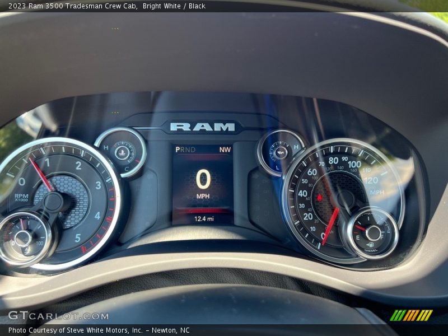Click the 80 mark on speedometer
This screenshot has width=448, height=336.
(x=333, y=161)
